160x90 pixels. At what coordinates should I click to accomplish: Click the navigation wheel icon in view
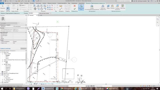157,19
